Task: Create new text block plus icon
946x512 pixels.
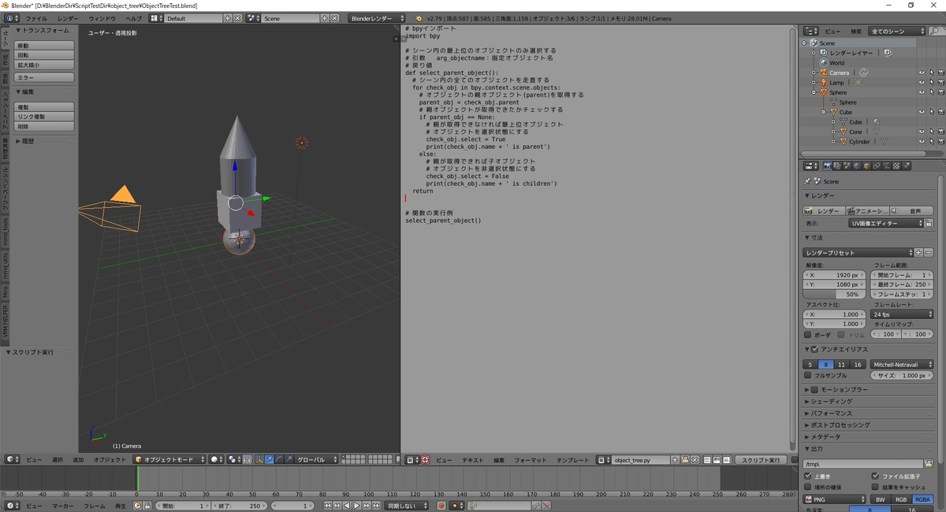Action: (675, 460)
